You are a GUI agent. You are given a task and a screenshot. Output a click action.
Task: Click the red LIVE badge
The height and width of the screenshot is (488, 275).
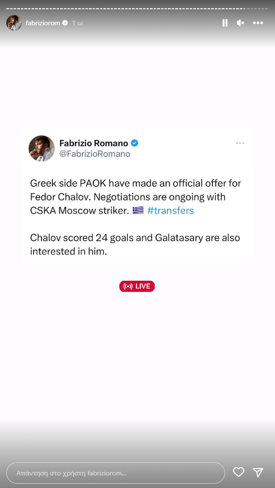[x=137, y=286]
